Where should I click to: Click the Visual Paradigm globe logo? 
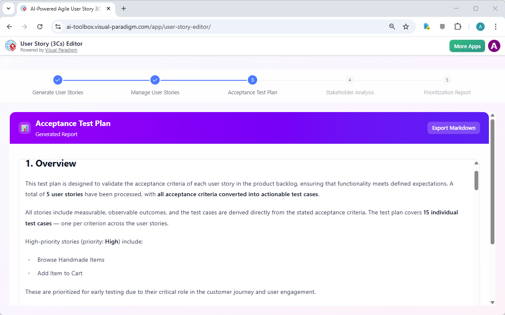(11, 46)
